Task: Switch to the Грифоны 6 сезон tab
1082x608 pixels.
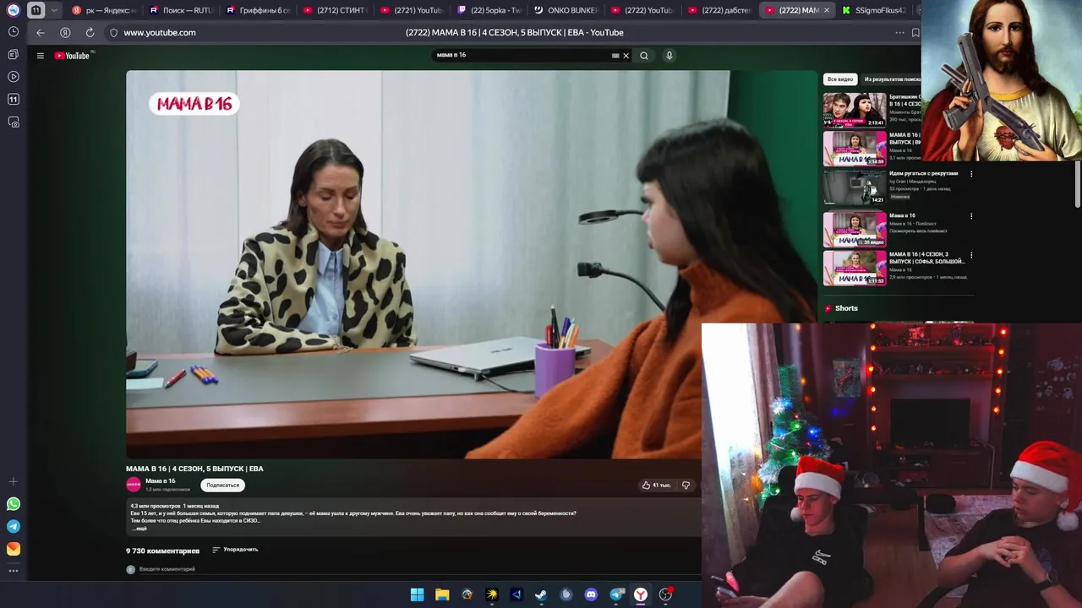Action: [257, 10]
